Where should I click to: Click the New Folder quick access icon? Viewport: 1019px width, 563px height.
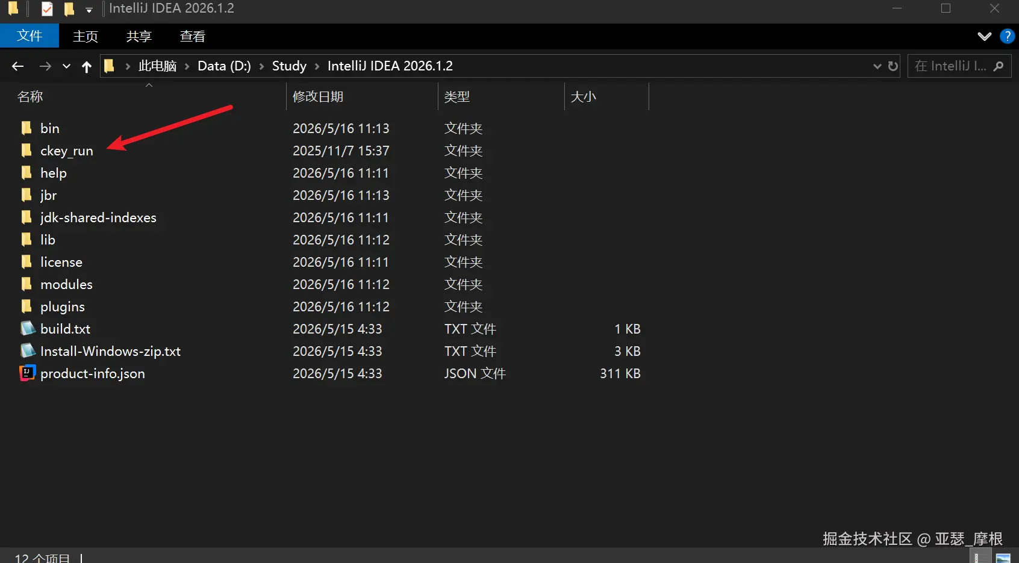click(69, 9)
